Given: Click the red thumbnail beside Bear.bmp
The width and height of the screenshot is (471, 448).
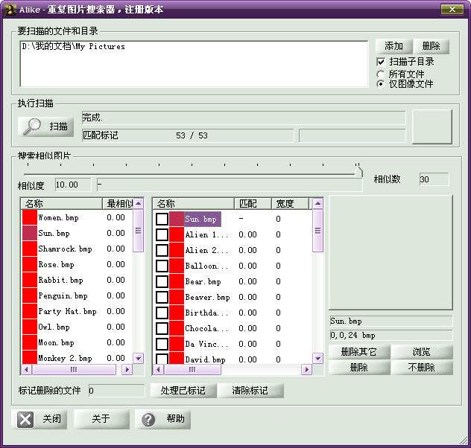Looking at the screenshot, I should click(177, 282).
